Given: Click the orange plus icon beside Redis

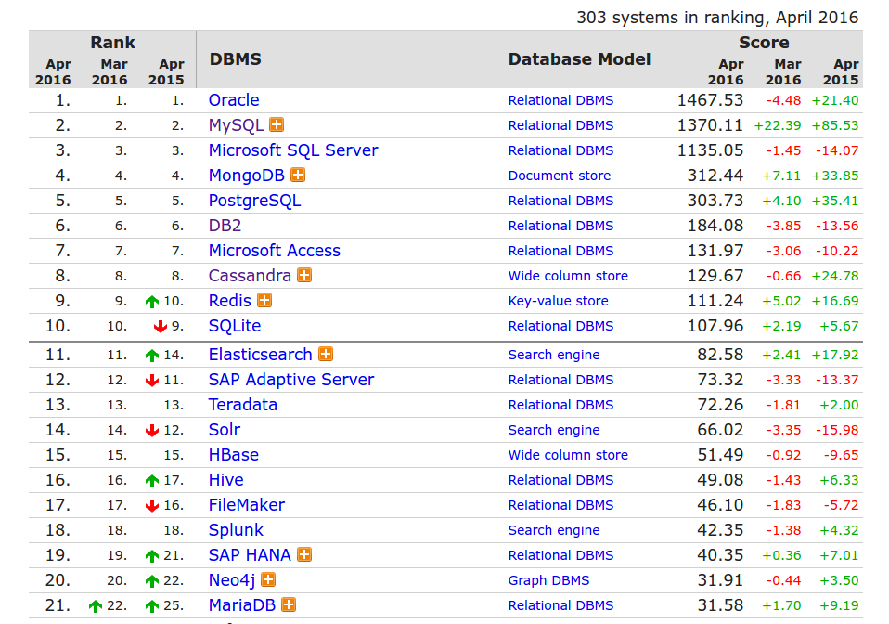Looking at the screenshot, I should click(x=264, y=300).
